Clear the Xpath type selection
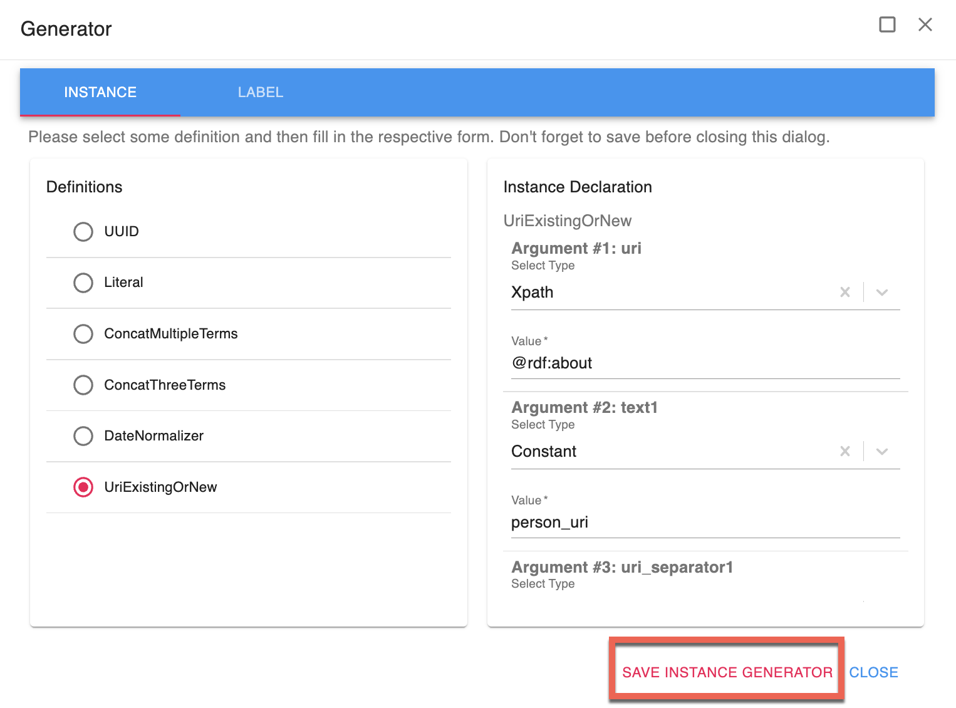This screenshot has height=708, width=956. click(844, 292)
